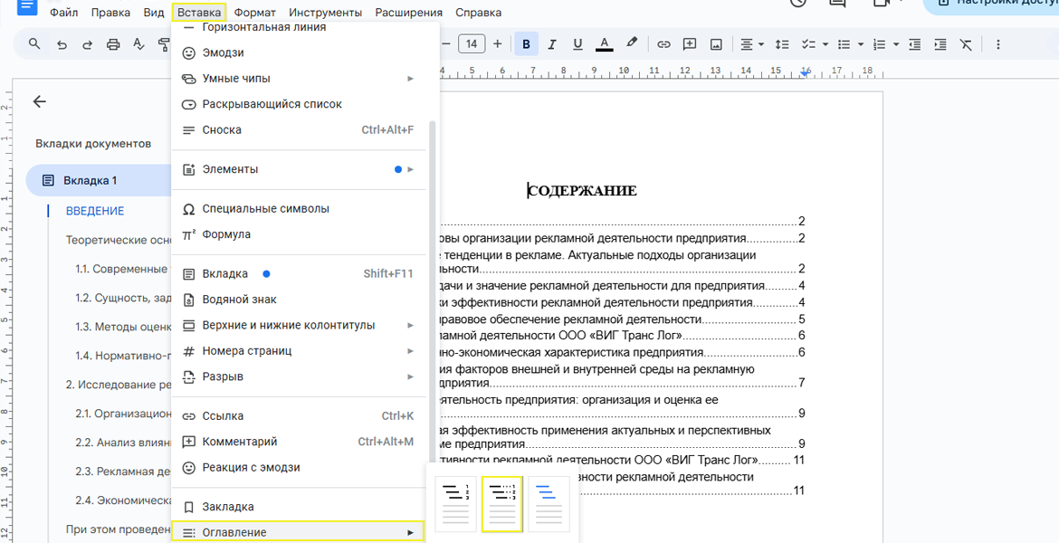Jump to ВВЕДЕНИЕ in the outline
The width and height of the screenshot is (1059, 543).
[95, 211]
